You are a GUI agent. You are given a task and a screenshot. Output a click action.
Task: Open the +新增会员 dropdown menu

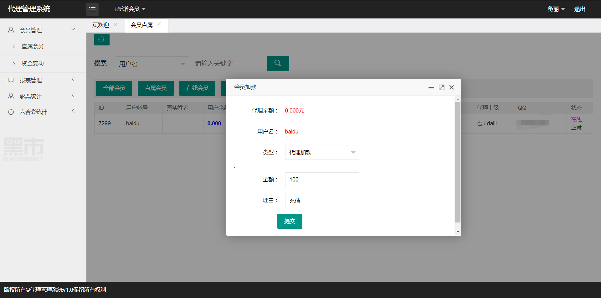[x=130, y=9]
